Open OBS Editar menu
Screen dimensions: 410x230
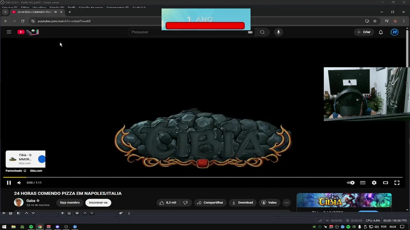pos(25,8)
